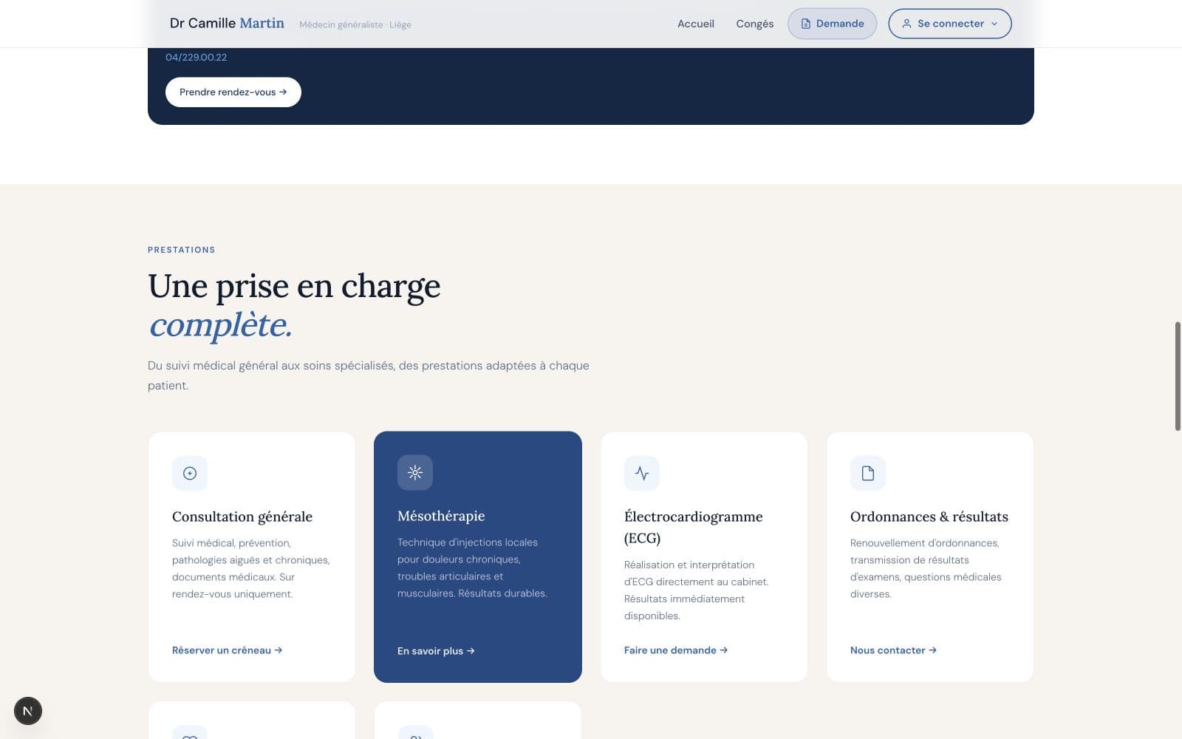Follow the Nous contacter link
The height and width of the screenshot is (739, 1182).
pos(893,650)
